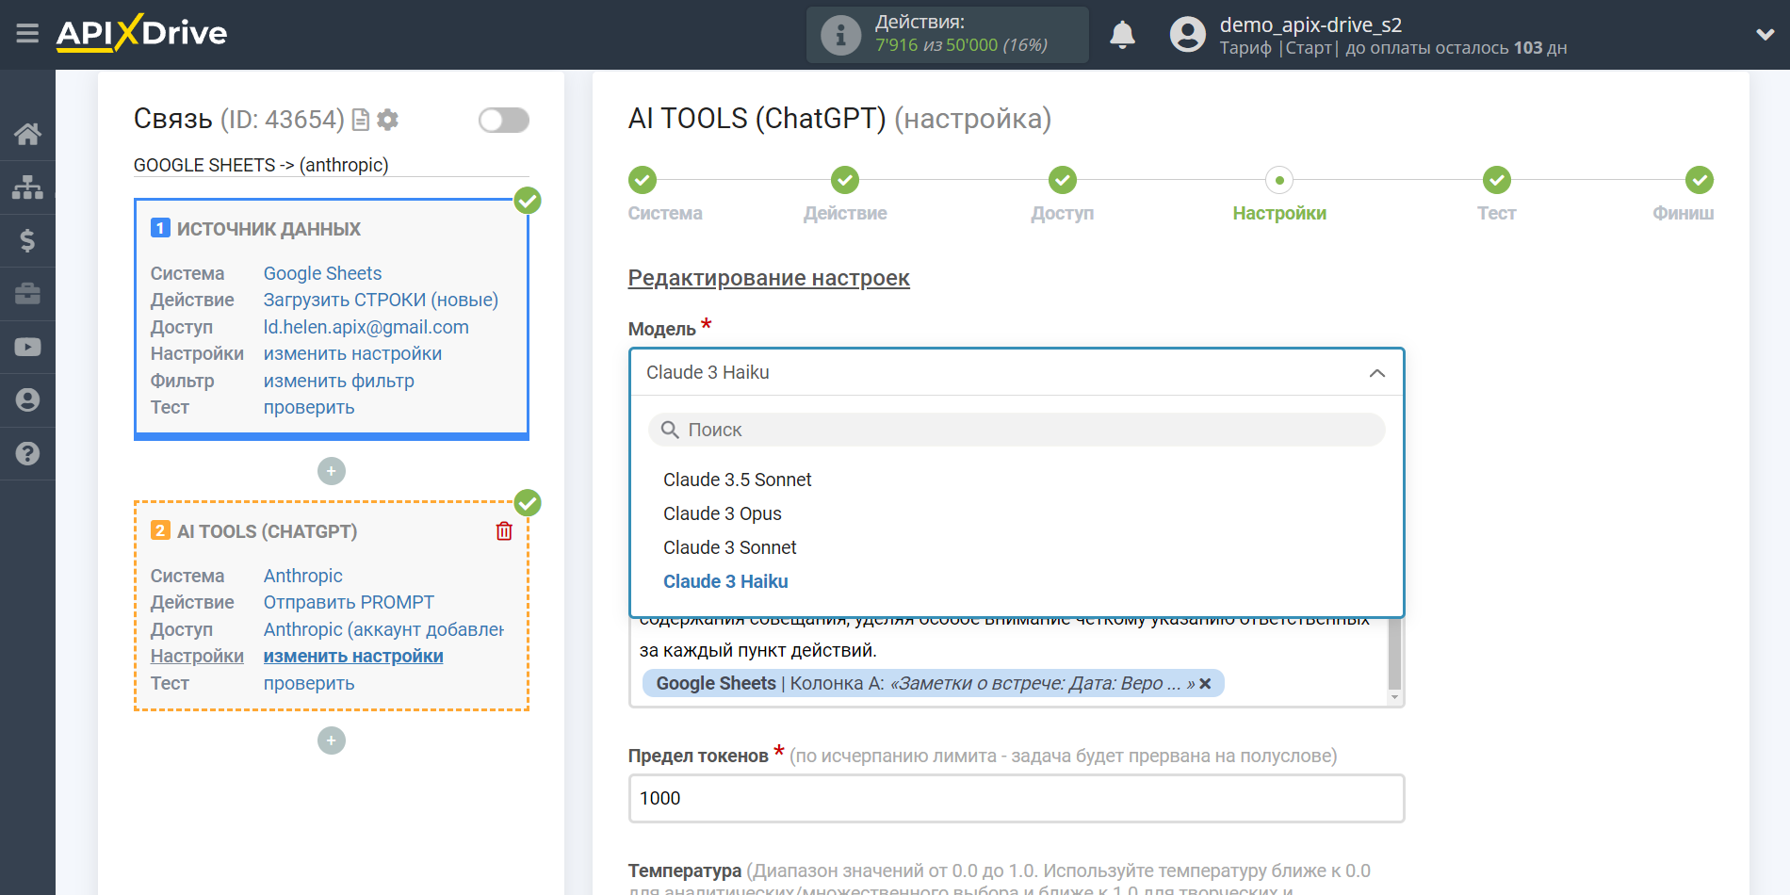
Task: Click the connection name 'GOOGLE SHEETS -> (anthropic)'
Action: 261,165
